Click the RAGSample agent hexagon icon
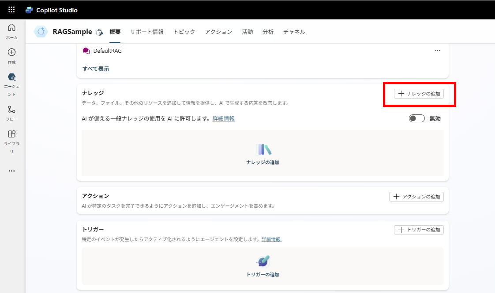This screenshot has width=495, height=293. coord(41,32)
